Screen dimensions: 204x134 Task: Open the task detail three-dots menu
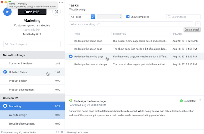click(x=200, y=101)
